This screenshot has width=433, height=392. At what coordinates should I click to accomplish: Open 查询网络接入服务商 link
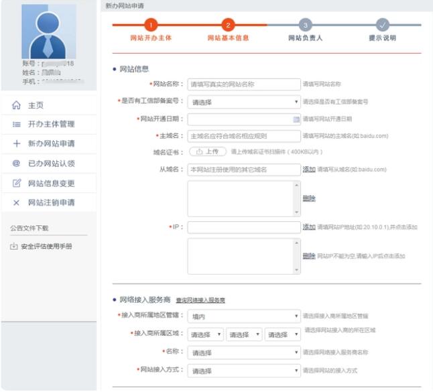point(200,300)
